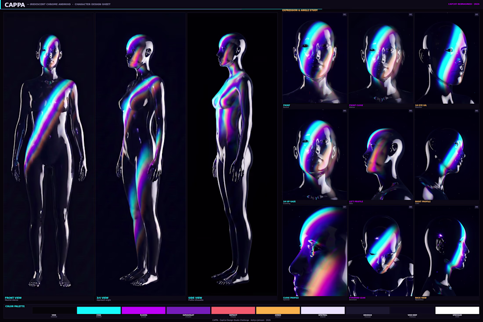Choose the Void Deep swatch

[x=412, y=310]
